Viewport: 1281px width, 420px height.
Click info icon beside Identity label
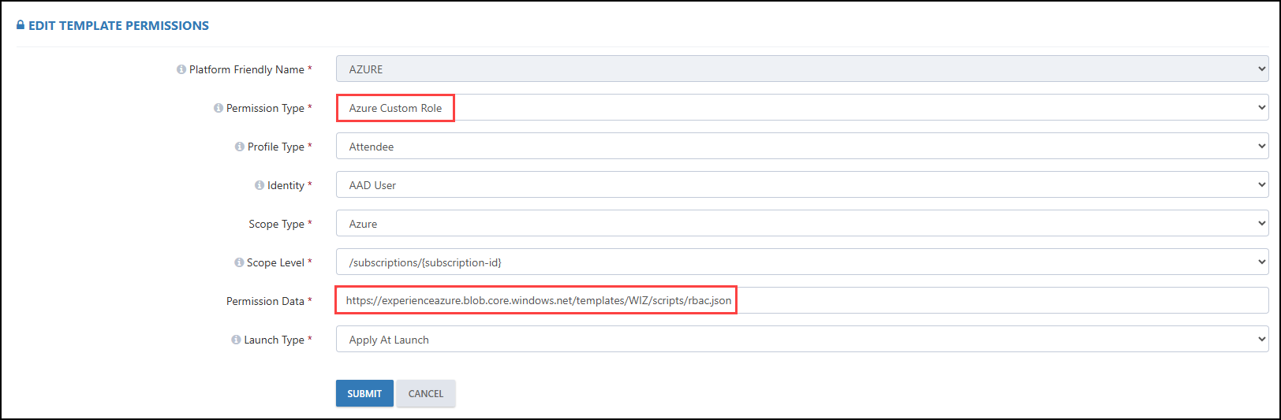[x=260, y=185]
